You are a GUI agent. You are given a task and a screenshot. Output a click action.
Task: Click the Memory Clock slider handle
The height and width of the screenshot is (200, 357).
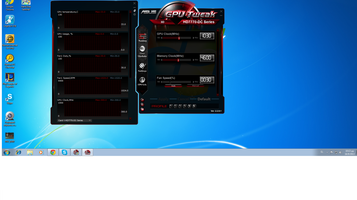tap(178, 60)
